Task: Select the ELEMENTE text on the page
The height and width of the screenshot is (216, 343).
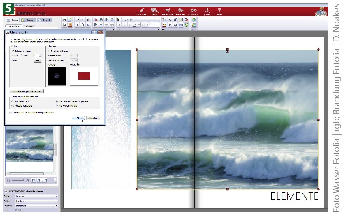Action: click(294, 196)
